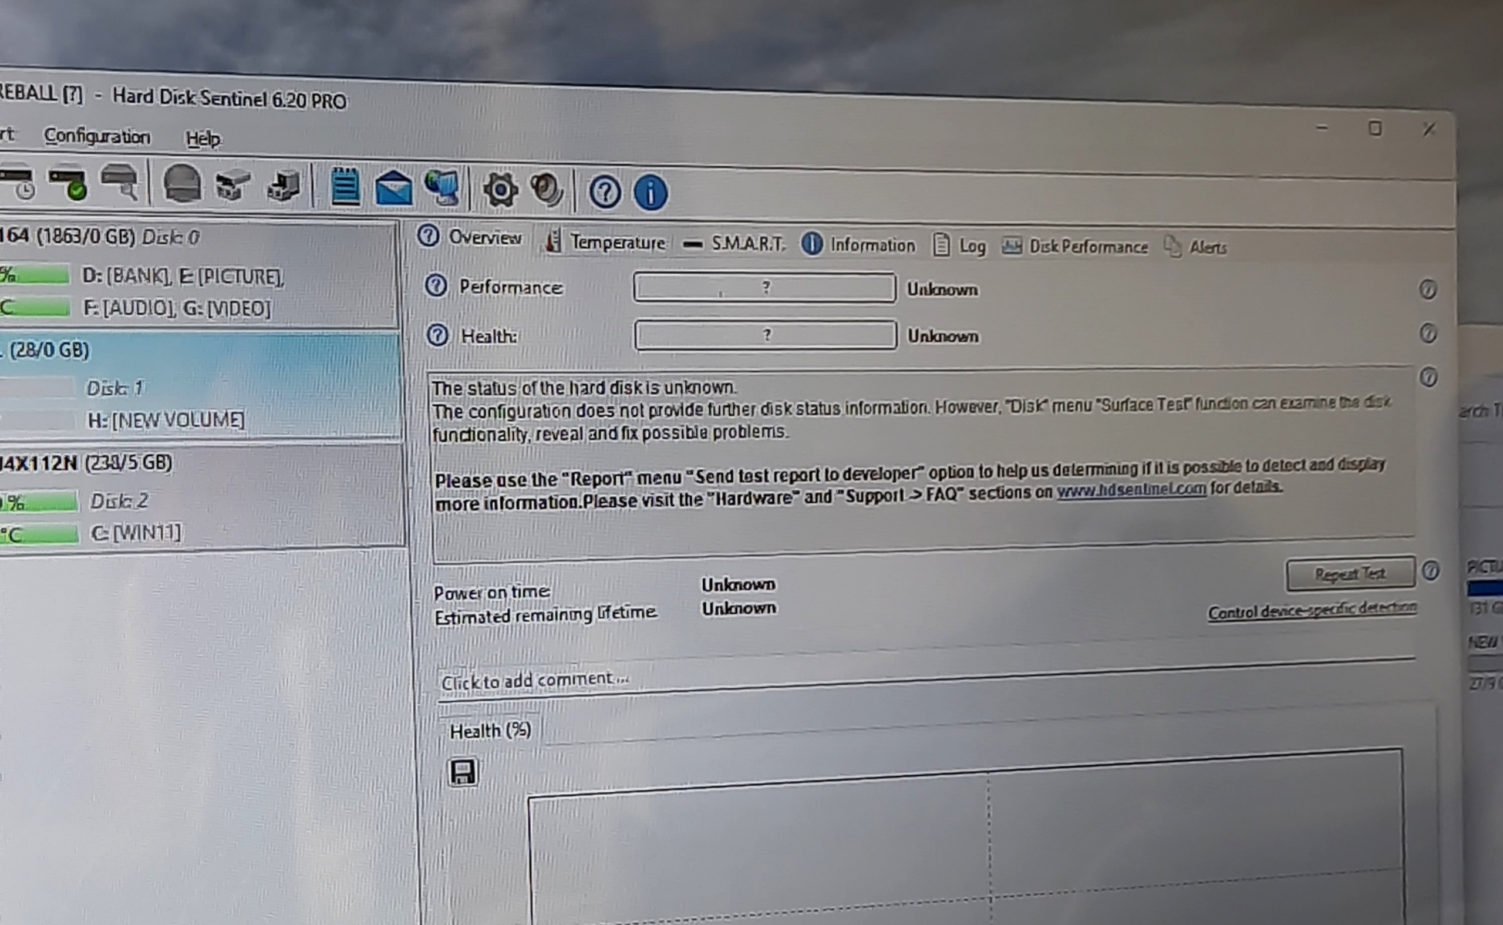Click the question mark help toolbar icon
Viewport: 1503px width, 925px height.
[x=605, y=193]
